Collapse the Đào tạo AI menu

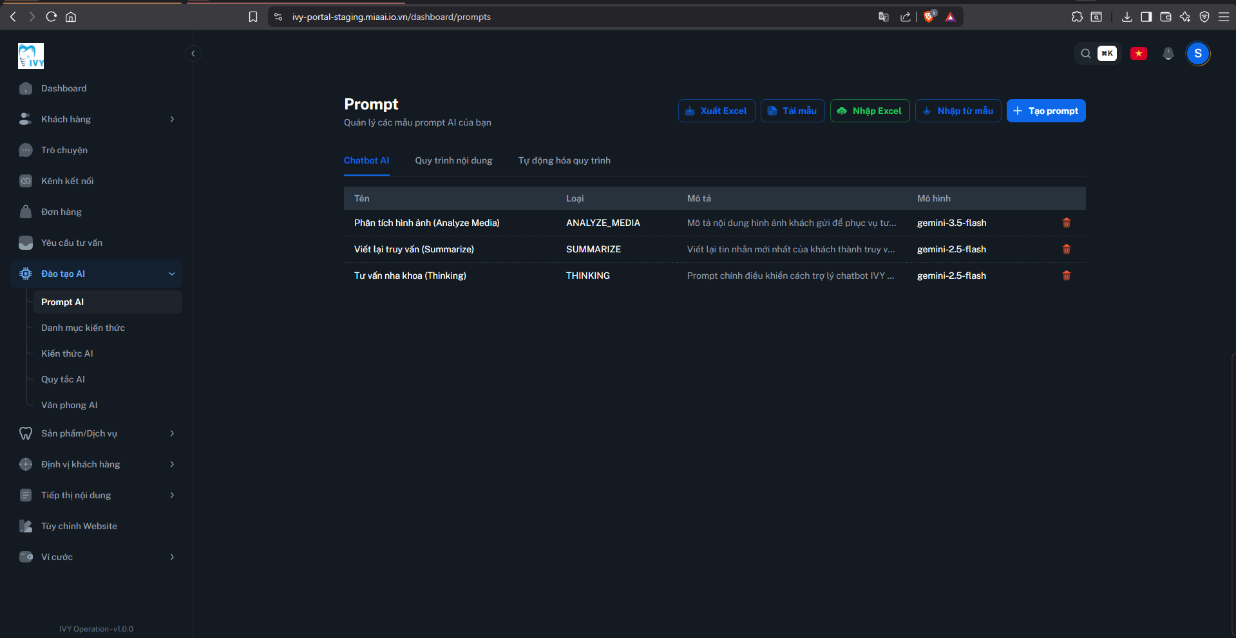[97, 274]
